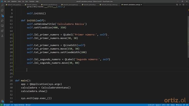Change the Spaces: 4 indentation setting
Screen dimensions: 189x106
coord(158,105)
